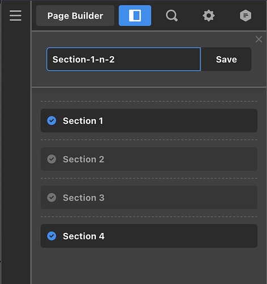267x284 pixels.
Task: Check the Section 3 checkmark
Action: tap(52, 198)
